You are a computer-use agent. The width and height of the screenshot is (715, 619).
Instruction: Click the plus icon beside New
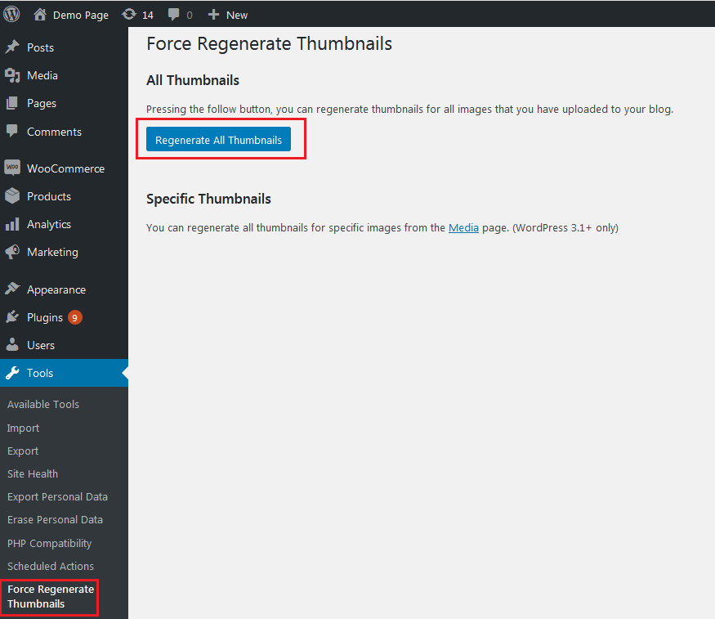point(213,15)
